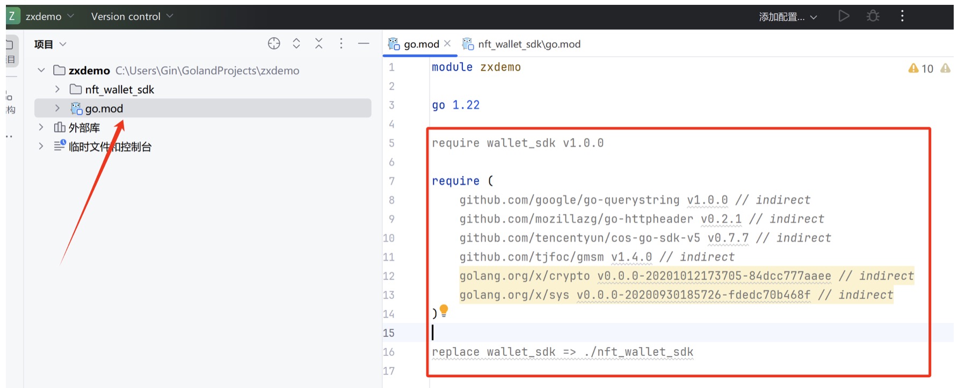Viewport: 958px width, 388px height.
Task: Open the vertical three-dot more actions menu
Action: pos(902,16)
